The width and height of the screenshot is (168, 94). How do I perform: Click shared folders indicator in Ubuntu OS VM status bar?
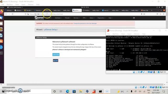tap(148, 87)
